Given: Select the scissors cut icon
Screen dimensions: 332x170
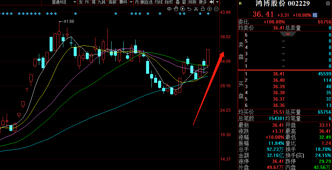Looking at the screenshot, I should 196,9.
